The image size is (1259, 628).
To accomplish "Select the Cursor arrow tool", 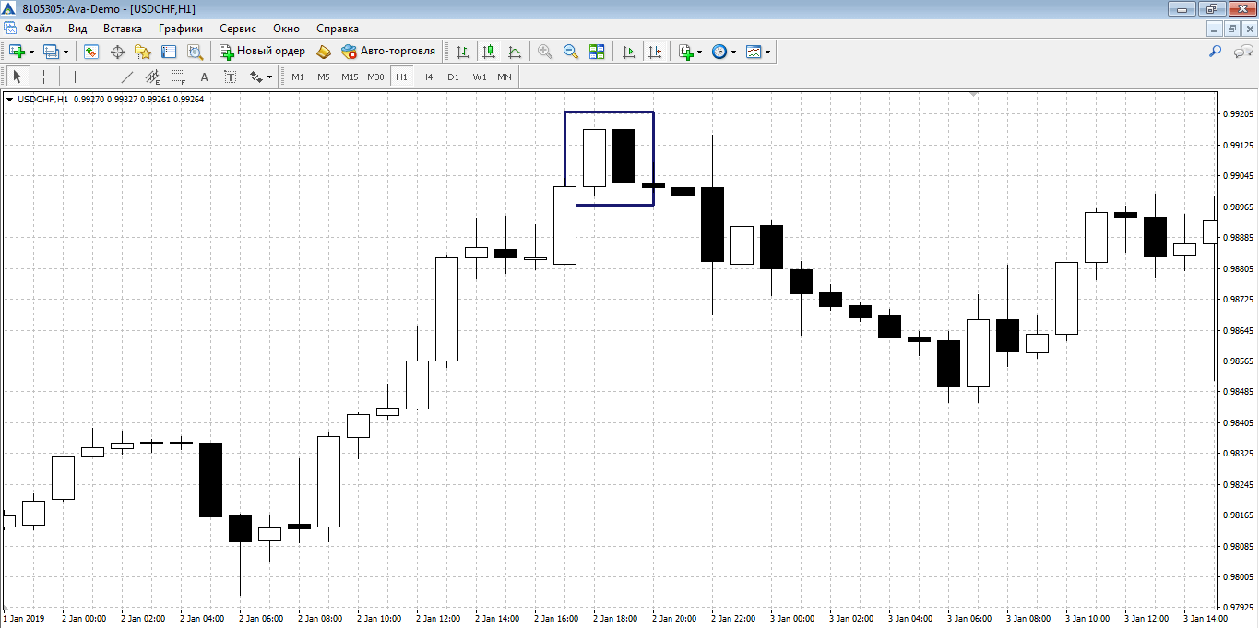I will pos(18,77).
